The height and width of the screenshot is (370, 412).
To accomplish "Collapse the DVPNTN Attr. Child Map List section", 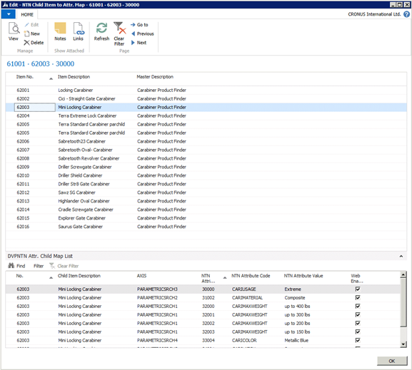I will (401, 256).
